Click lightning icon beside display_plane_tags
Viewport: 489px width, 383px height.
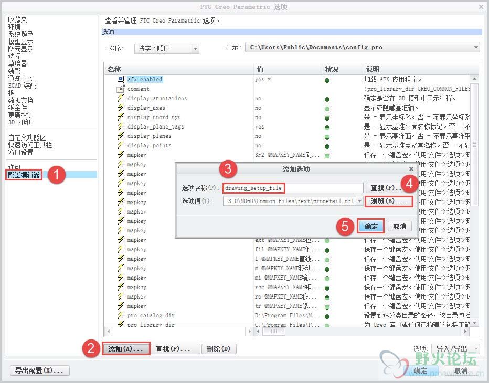pos(121,126)
